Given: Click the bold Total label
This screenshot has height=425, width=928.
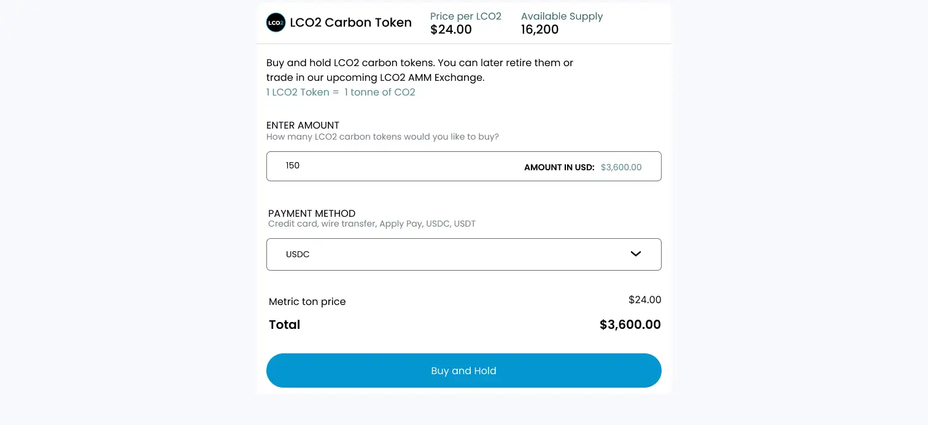Looking at the screenshot, I should (x=284, y=325).
